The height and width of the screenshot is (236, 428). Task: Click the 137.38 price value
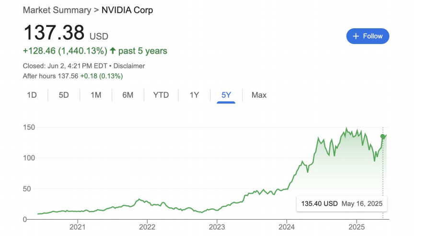pos(54,33)
